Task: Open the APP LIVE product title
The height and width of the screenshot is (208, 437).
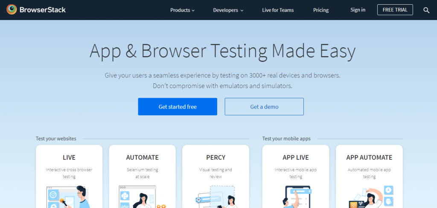Action: point(296,157)
